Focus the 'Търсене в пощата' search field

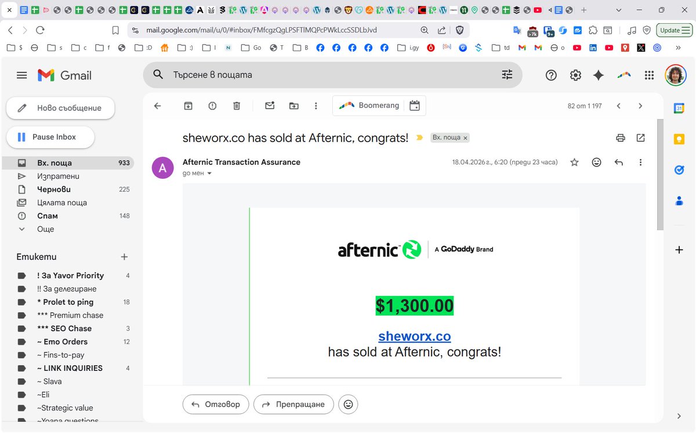[x=332, y=75]
